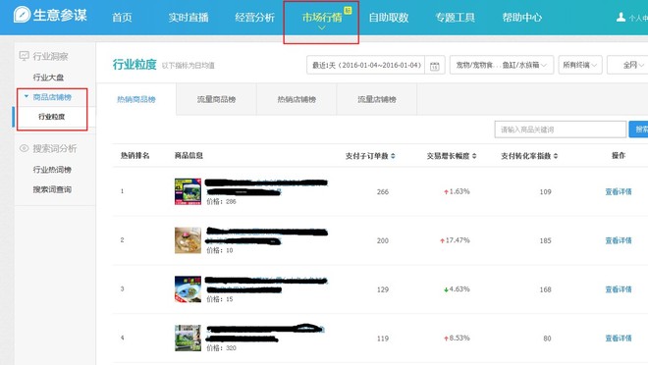The height and width of the screenshot is (365, 648).
Task: Click the user profile icon
Action: tap(621, 17)
